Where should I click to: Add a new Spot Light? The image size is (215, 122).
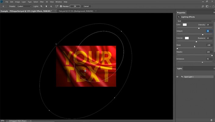[x=41, y=6]
